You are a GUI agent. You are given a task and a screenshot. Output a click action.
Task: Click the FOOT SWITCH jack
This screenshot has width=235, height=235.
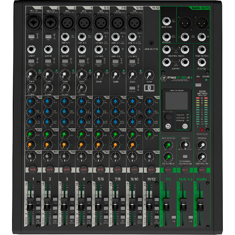[202, 50]
